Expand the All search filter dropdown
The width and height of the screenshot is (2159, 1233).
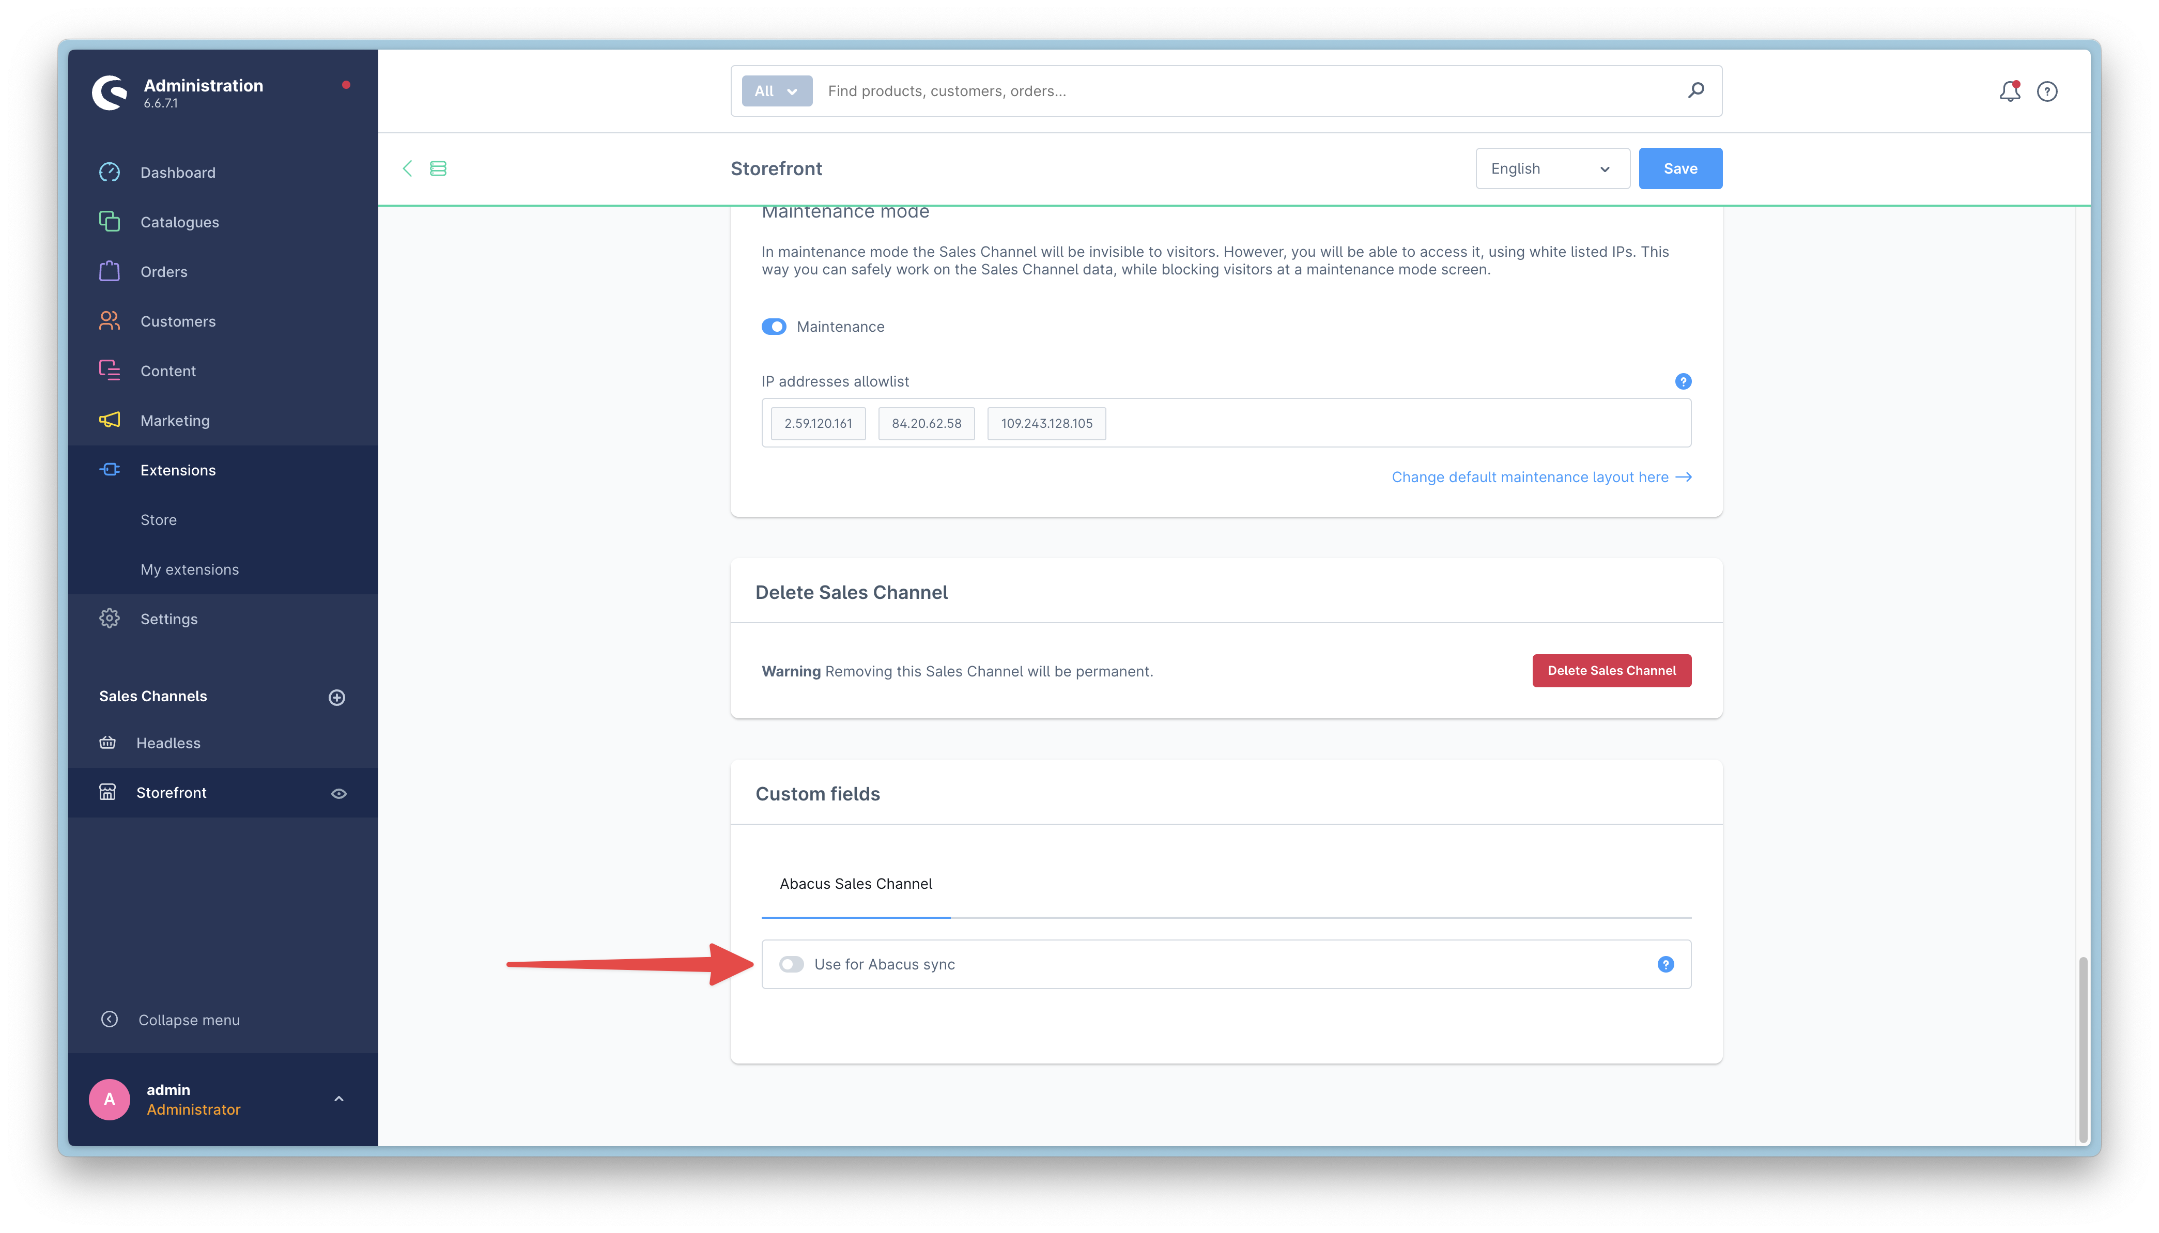click(776, 91)
